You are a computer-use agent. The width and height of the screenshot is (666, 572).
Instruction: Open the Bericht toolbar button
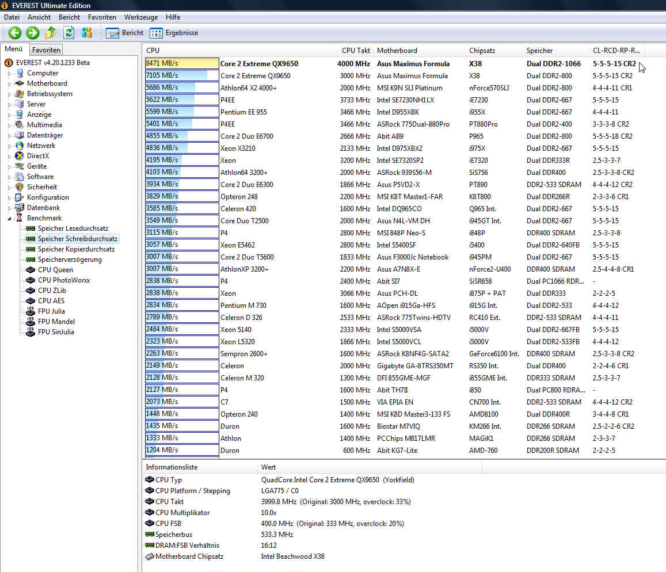(x=124, y=33)
